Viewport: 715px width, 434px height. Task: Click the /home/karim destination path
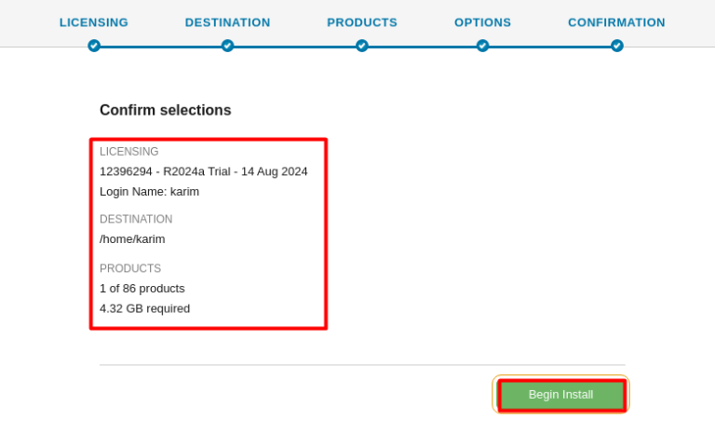[x=132, y=239]
